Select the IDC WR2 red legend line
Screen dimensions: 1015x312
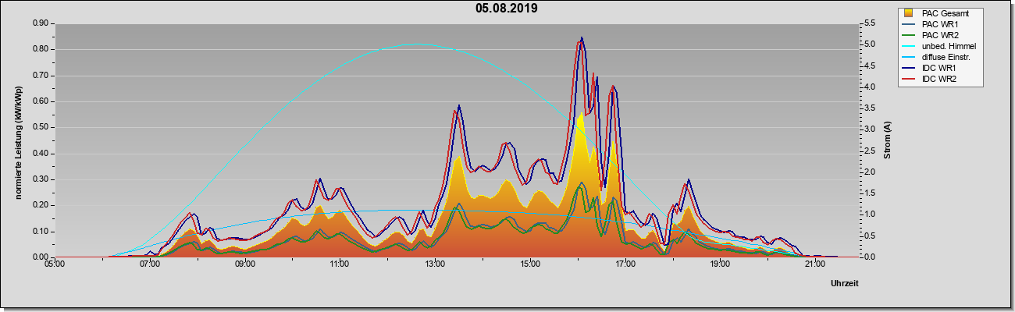[910, 79]
